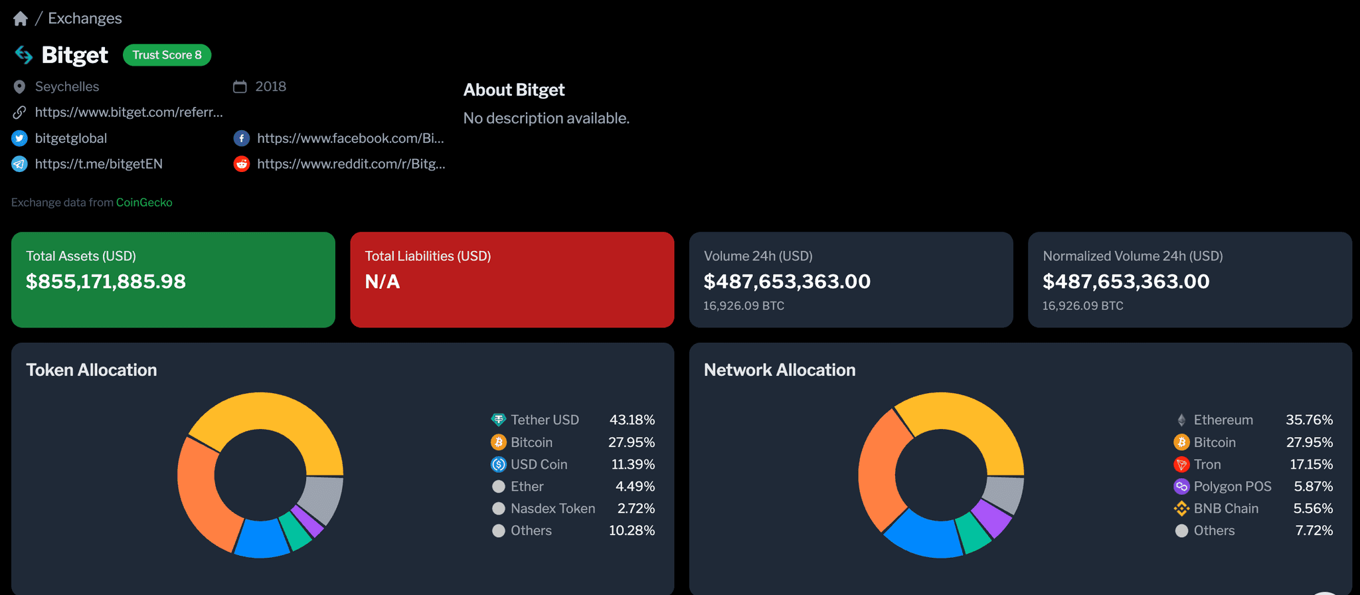Select the orange Bitcoin slice in Token chart
The image size is (1360, 595).
coord(200,498)
